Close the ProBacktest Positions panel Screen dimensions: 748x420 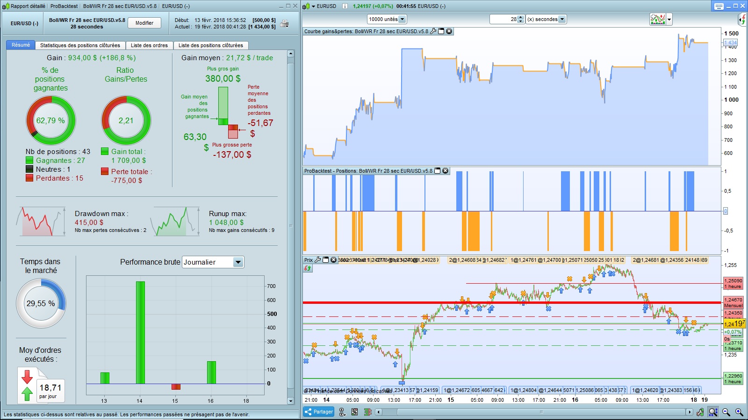pyautogui.click(x=446, y=171)
